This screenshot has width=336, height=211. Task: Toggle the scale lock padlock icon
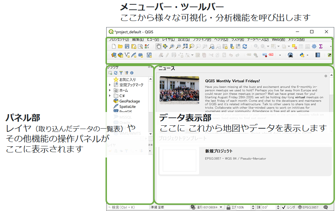[228, 207]
